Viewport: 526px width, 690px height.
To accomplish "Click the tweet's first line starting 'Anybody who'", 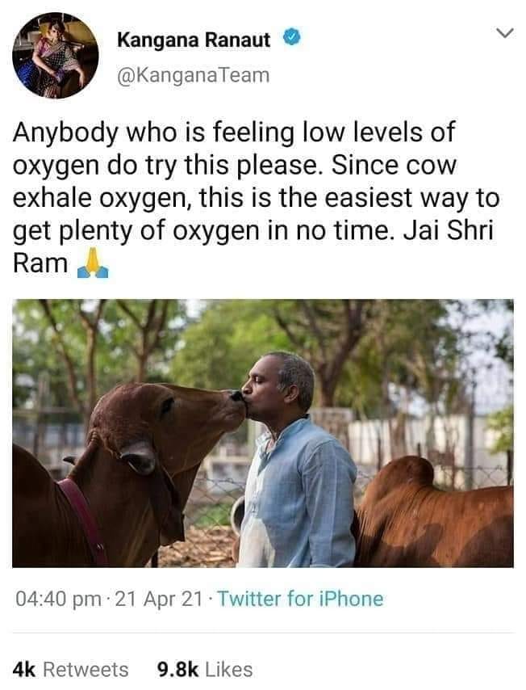I will (x=234, y=133).
